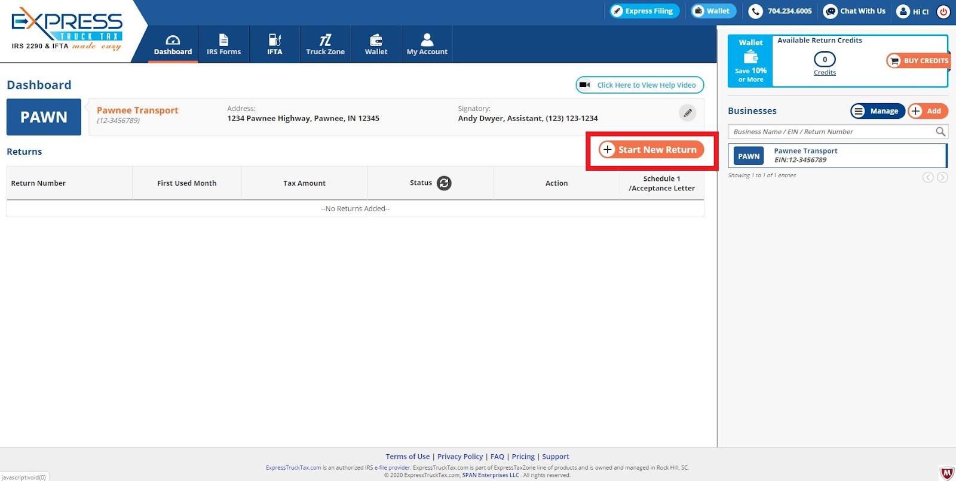956x481 pixels.
Task: Open Wallet from the top bar
Action: coord(713,11)
